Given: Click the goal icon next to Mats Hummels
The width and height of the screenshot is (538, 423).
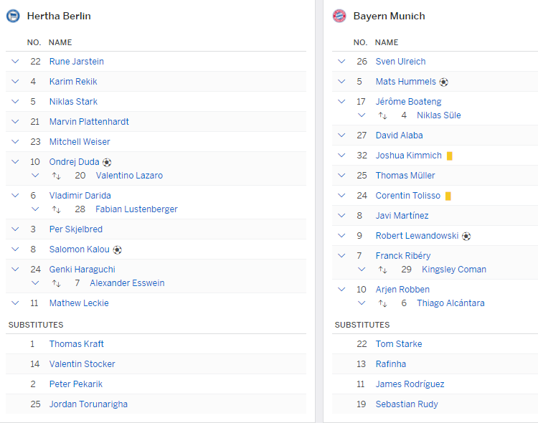Looking at the screenshot, I should click(x=443, y=82).
